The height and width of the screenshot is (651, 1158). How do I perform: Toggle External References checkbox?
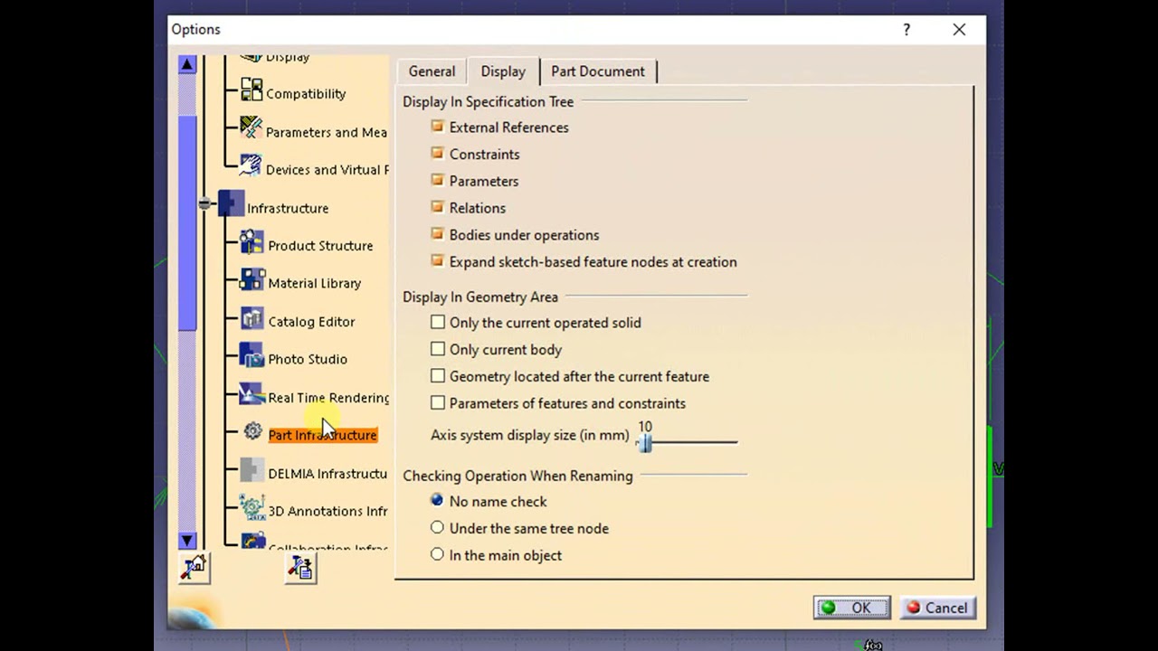click(438, 127)
